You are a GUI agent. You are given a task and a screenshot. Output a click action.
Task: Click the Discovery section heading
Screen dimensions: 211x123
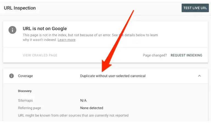[x=25, y=91]
